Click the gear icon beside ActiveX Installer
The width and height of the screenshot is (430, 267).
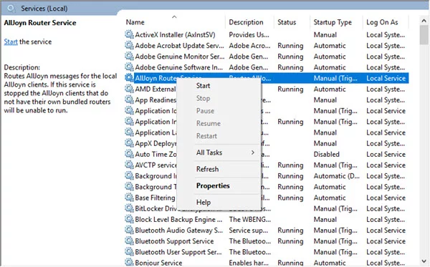point(129,34)
